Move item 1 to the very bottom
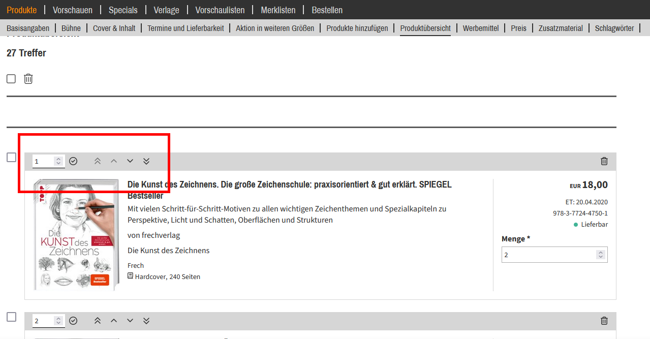This screenshot has height=339, width=650. [146, 161]
